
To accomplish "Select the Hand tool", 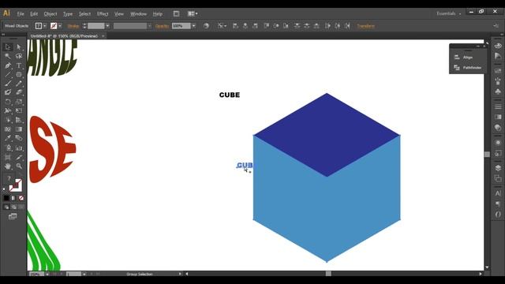I will coord(8,166).
